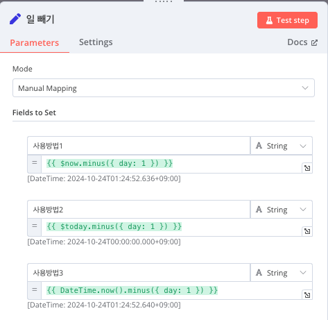Click the expression toggle beside $now.minus
The height and width of the screenshot is (320, 328).
pyautogui.click(x=35, y=164)
